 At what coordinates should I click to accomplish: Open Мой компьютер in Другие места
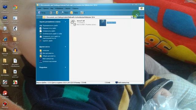tap(48, 59)
